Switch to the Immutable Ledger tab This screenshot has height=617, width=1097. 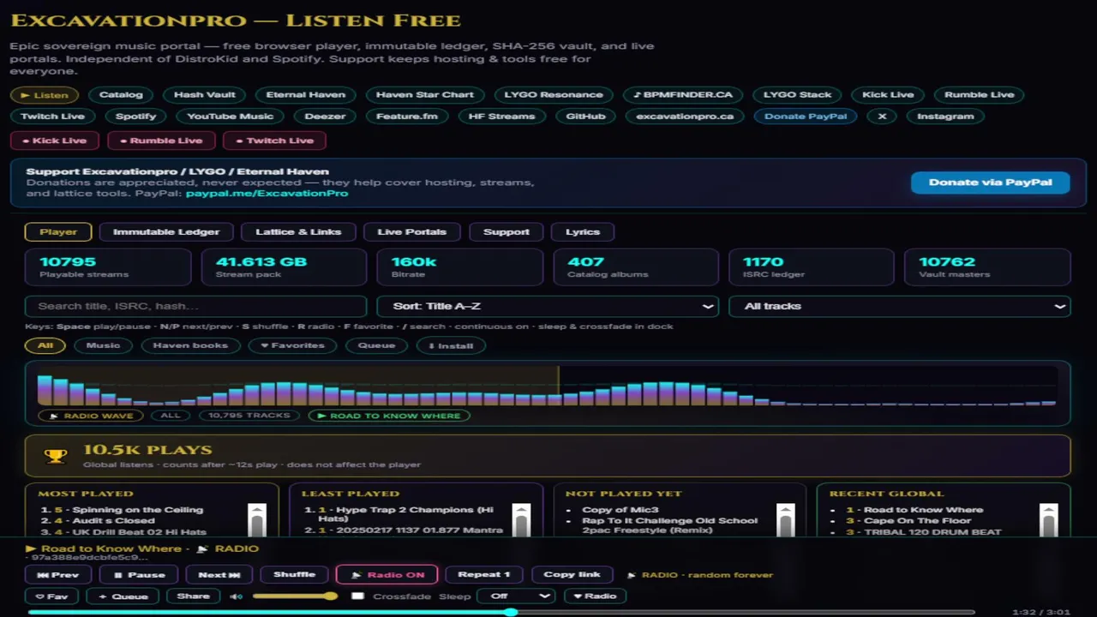click(166, 231)
